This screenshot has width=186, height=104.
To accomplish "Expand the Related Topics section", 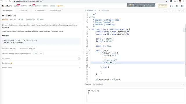I will 79,68.
